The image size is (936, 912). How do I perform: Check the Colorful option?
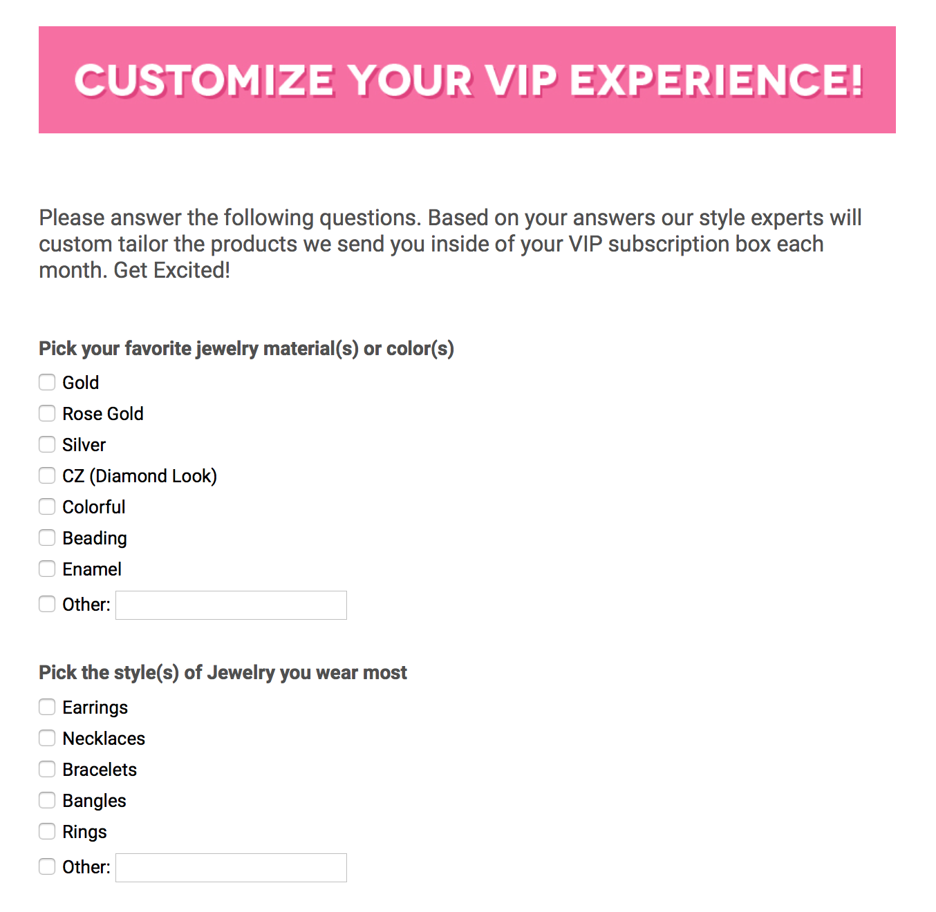47,506
